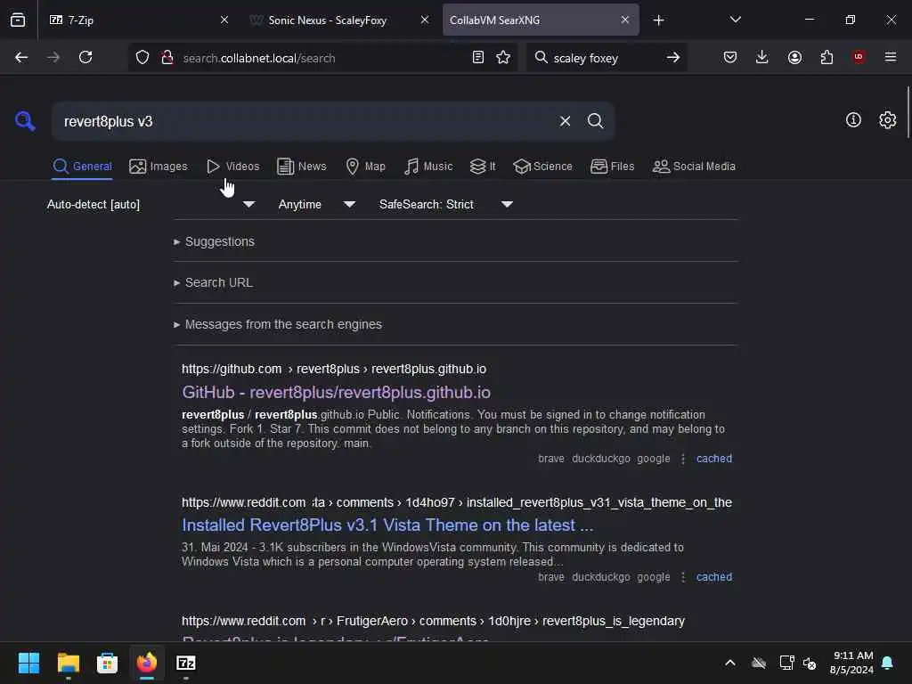The width and height of the screenshot is (912, 684).
Task: Switch to the News category
Action: [301, 167]
